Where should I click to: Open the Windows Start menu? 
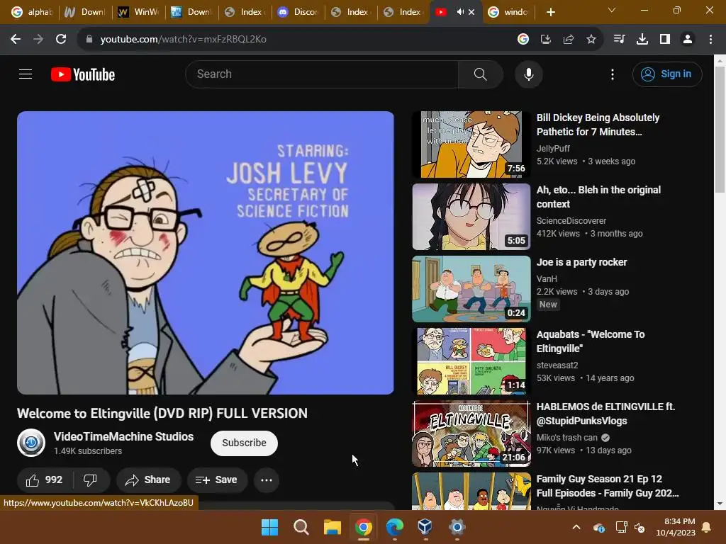269,527
